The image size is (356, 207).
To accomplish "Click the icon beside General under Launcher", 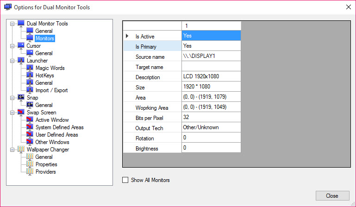I will pyautogui.click(x=30, y=83).
